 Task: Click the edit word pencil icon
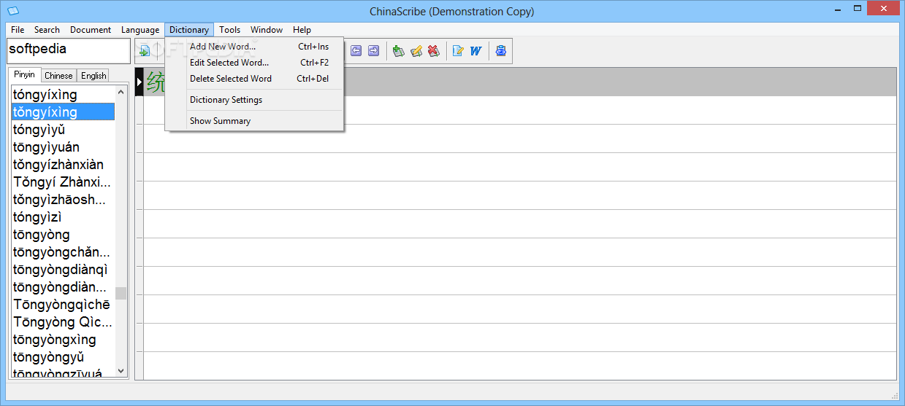[416, 51]
